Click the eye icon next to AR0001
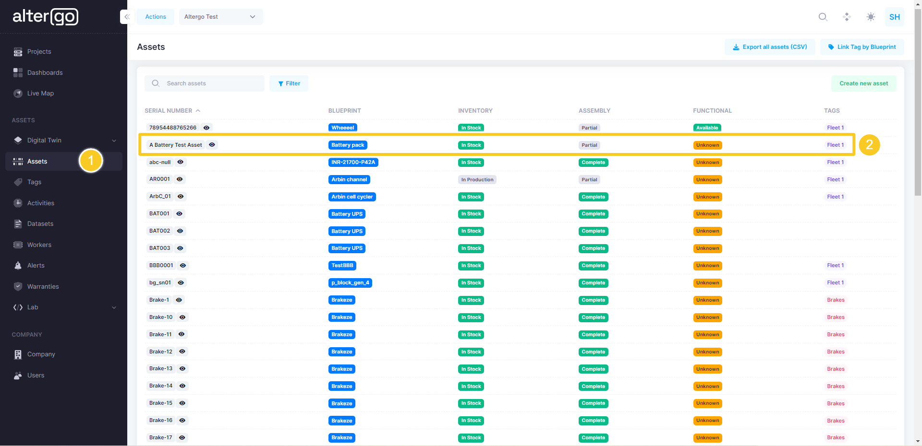 point(180,179)
